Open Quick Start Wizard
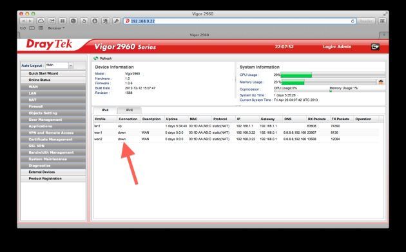 pyautogui.click(x=53, y=73)
